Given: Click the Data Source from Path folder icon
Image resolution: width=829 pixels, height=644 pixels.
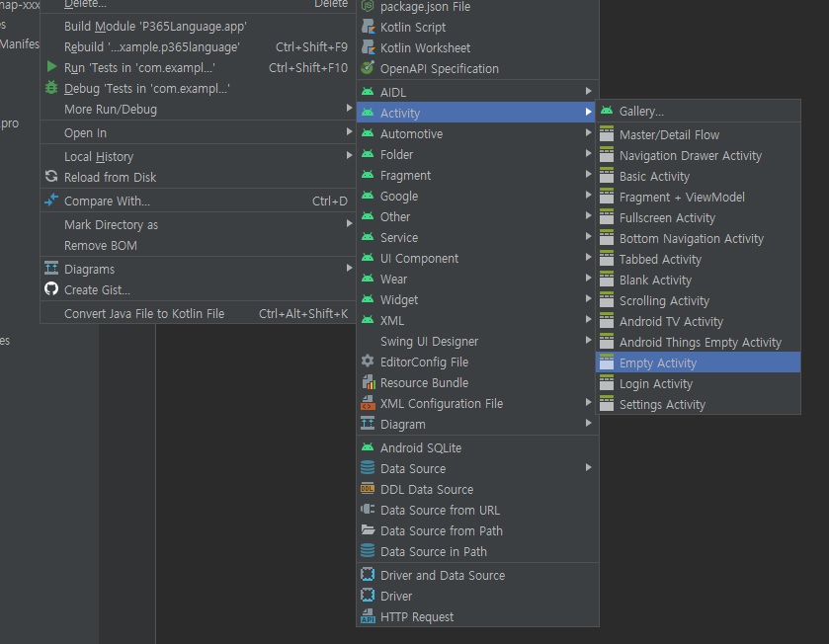Looking at the screenshot, I should pyautogui.click(x=368, y=529).
